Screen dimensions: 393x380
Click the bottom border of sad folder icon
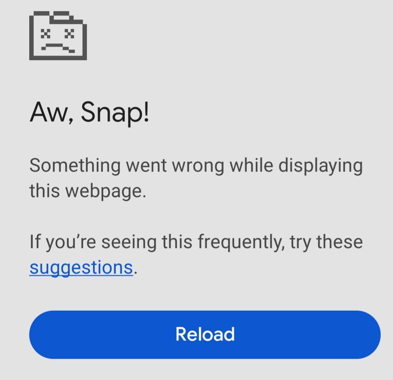58,58
